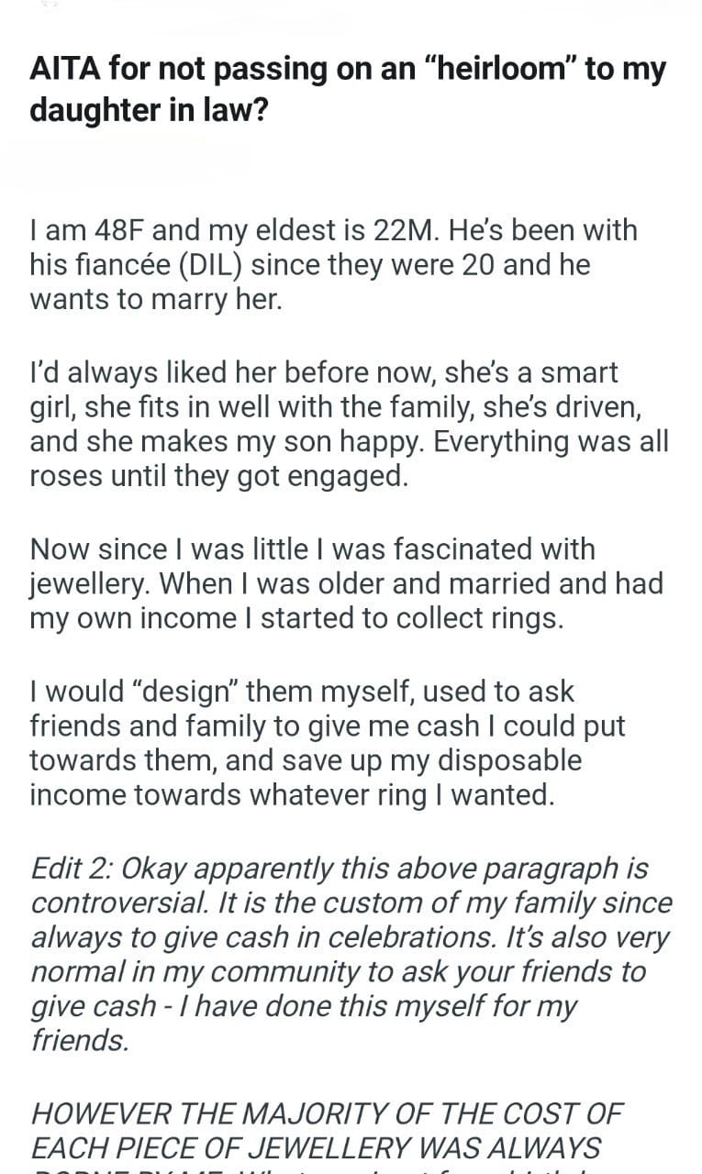
Task: Click the line "income towards whatever ring I wanted."
Action: click(x=292, y=794)
